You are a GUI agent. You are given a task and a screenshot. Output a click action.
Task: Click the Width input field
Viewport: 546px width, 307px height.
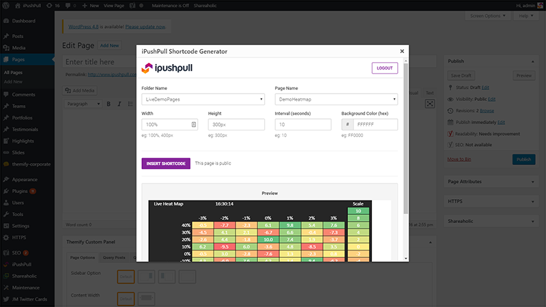(169, 124)
